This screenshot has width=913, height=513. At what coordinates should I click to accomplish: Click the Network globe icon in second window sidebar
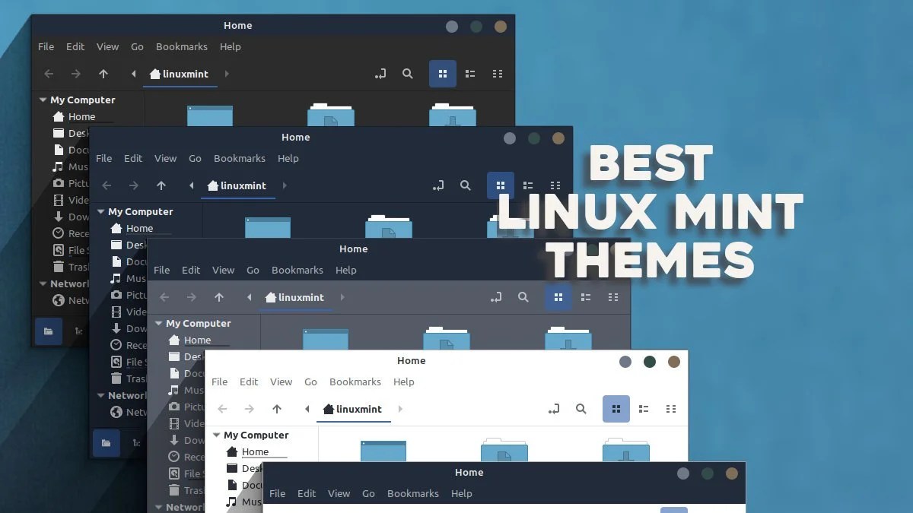[116, 412]
